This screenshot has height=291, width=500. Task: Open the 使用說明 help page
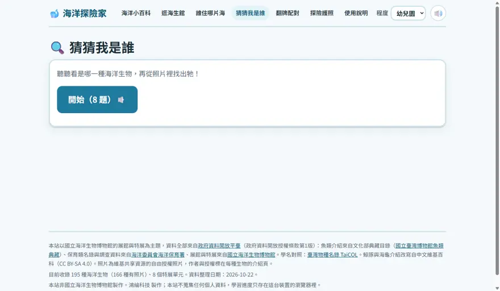click(x=356, y=13)
